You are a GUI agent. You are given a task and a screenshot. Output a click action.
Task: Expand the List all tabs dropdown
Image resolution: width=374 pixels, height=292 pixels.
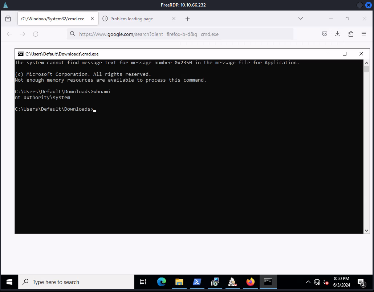(300, 18)
